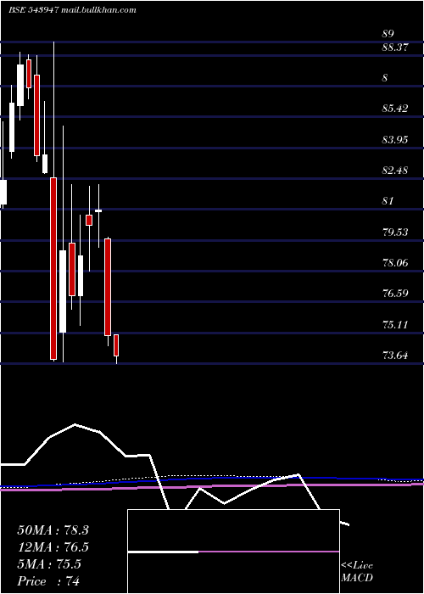
Task: Click the 79.53 price axis label
Action: pyautogui.click(x=395, y=232)
